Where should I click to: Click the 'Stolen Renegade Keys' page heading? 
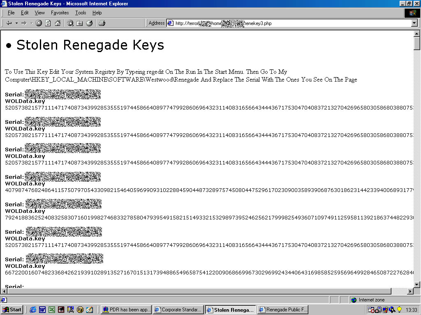[x=90, y=45]
